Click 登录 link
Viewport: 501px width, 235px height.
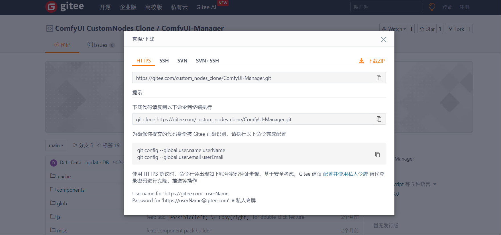[447, 7]
